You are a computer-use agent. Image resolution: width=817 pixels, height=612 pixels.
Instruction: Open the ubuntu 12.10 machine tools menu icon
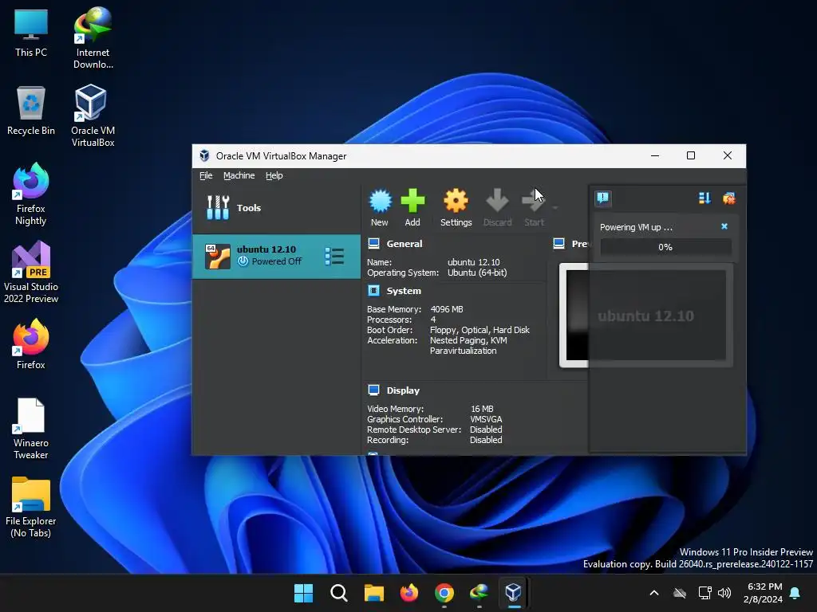click(334, 256)
